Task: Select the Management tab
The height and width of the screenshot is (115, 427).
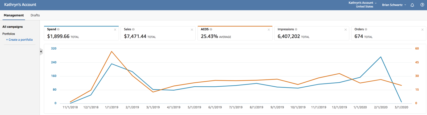Action: point(14,15)
